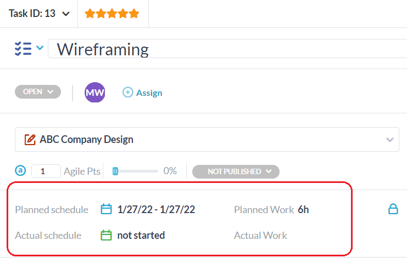The height and width of the screenshot is (258, 407).
Task: Click the planned schedule calendar icon
Action: pyautogui.click(x=107, y=209)
